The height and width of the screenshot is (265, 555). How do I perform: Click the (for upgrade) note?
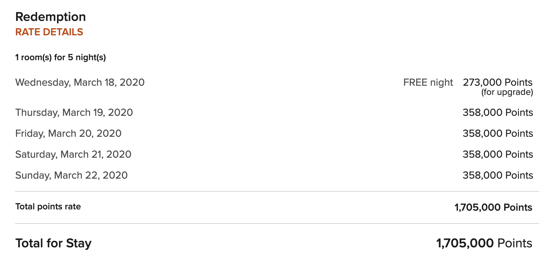(x=507, y=92)
